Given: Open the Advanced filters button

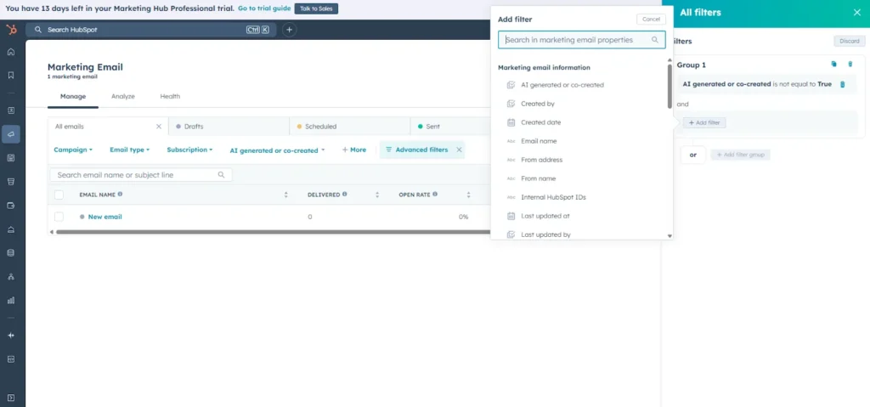Looking at the screenshot, I should [417, 150].
